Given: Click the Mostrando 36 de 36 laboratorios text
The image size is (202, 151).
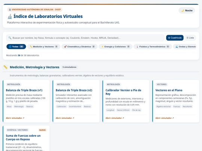Looking at the screenshot, I should point(23,55).
